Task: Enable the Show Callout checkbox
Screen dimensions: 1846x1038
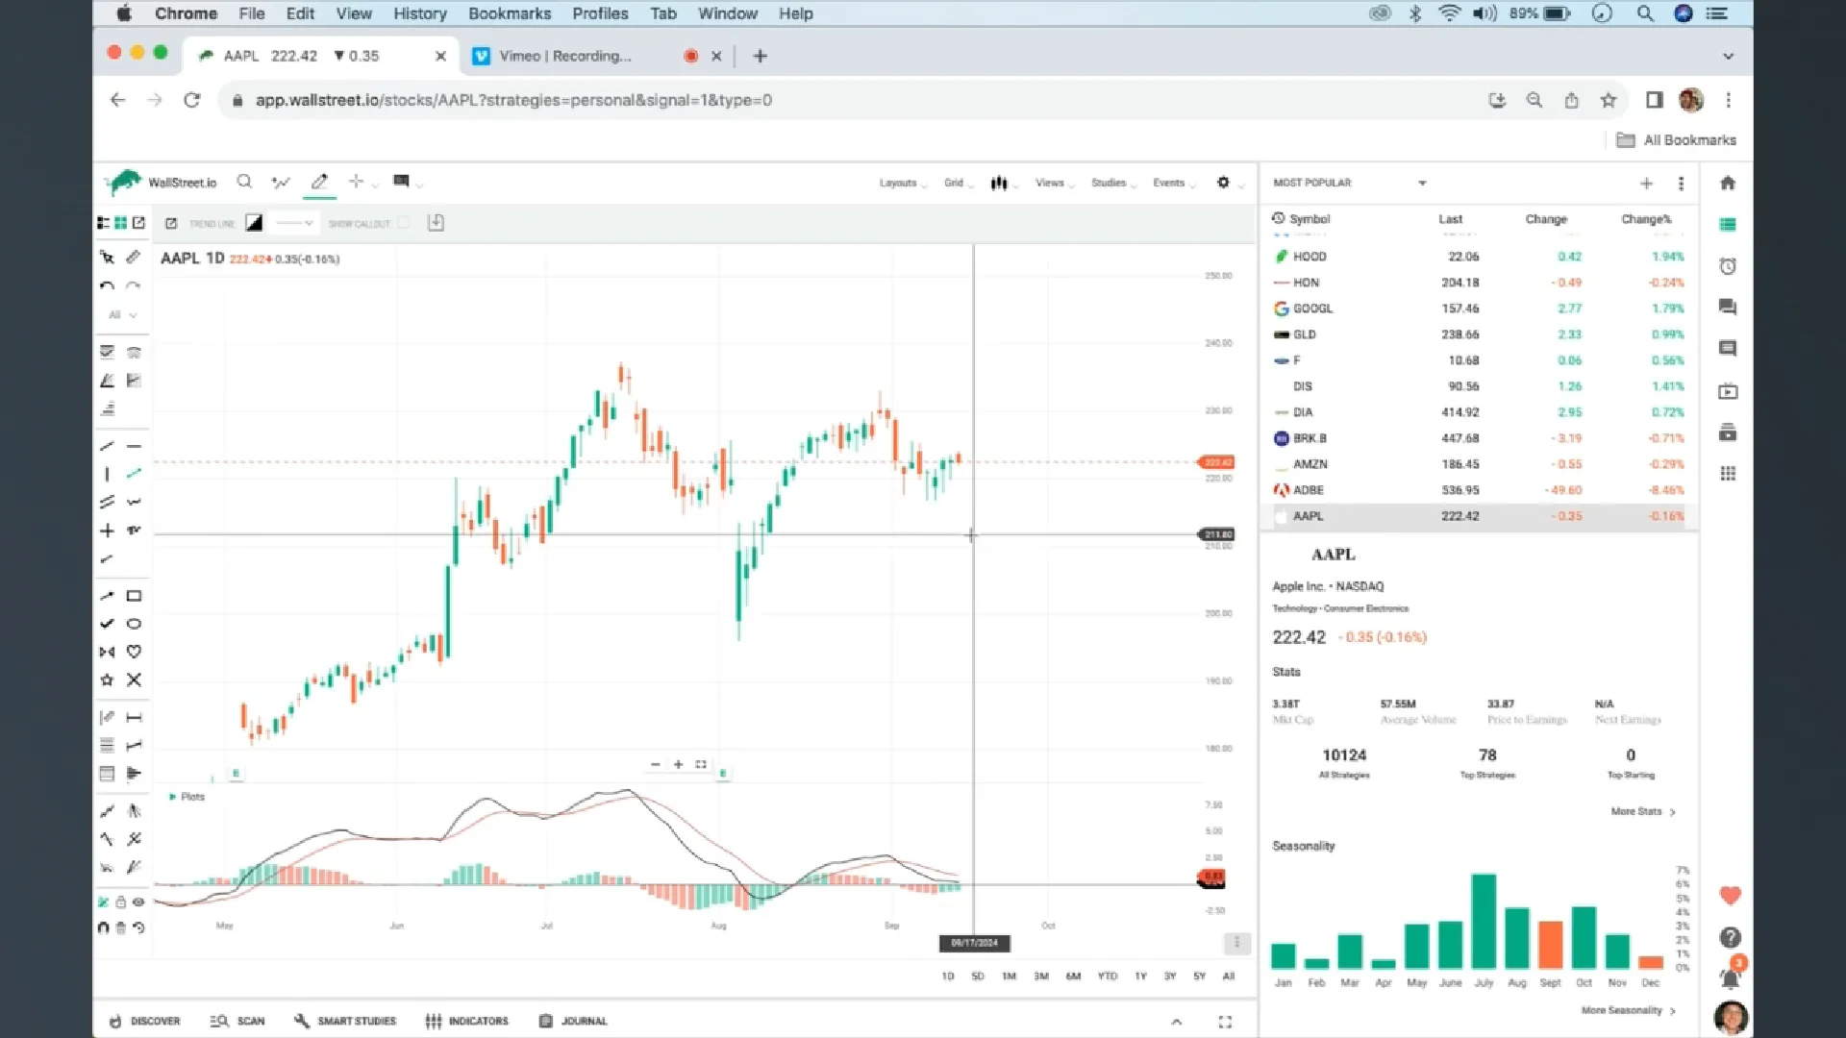Action: tap(404, 223)
